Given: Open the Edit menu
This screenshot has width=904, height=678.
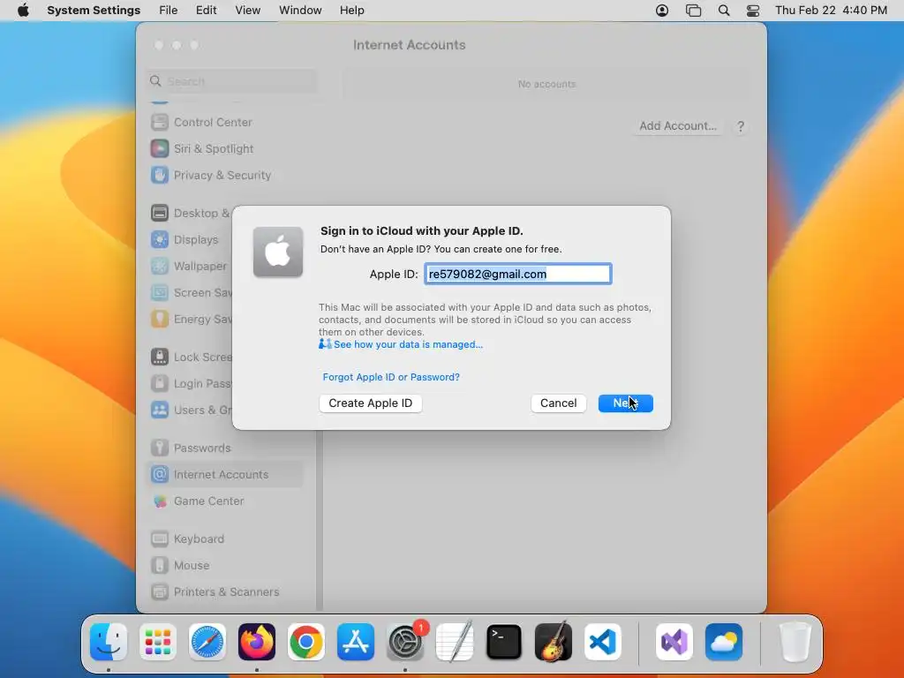Looking at the screenshot, I should click(206, 11).
